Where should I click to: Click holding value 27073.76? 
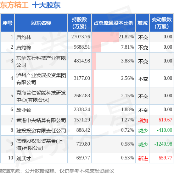(81, 37)
